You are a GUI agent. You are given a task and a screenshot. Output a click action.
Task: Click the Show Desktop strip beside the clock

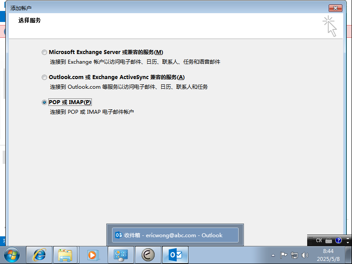348,255
